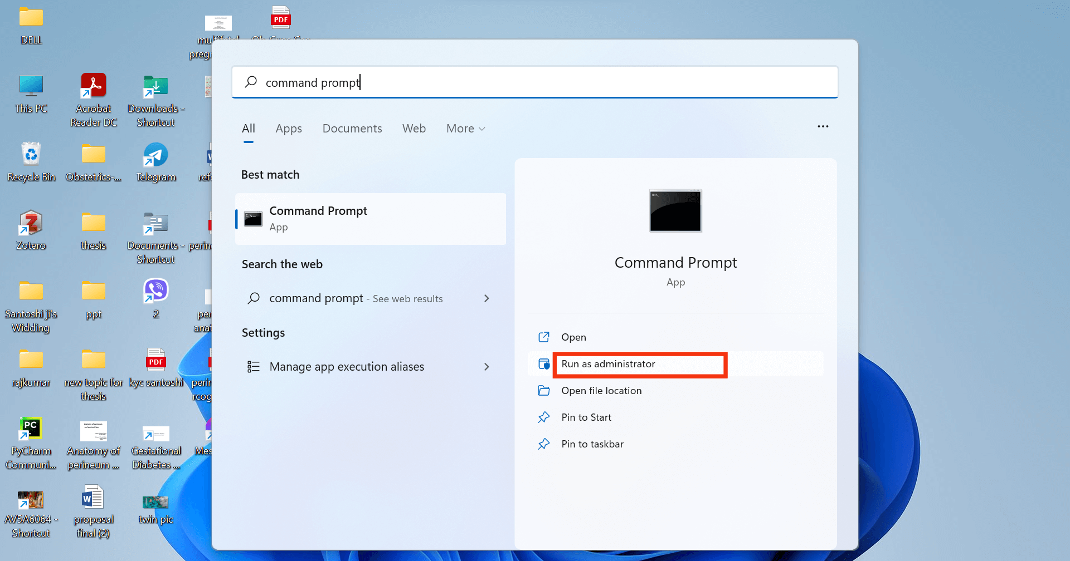1070x561 pixels.
Task: Open kyc santoshi PDF file
Action: point(156,367)
